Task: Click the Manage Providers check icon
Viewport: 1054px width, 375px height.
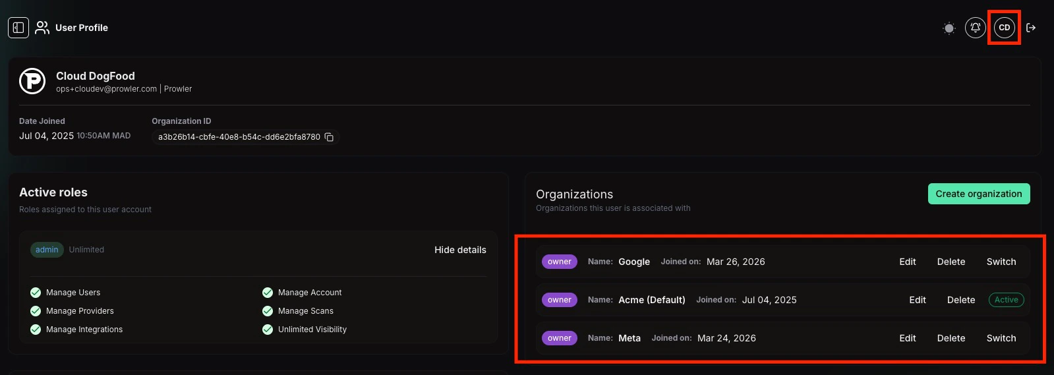Action: (x=36, y=311)
